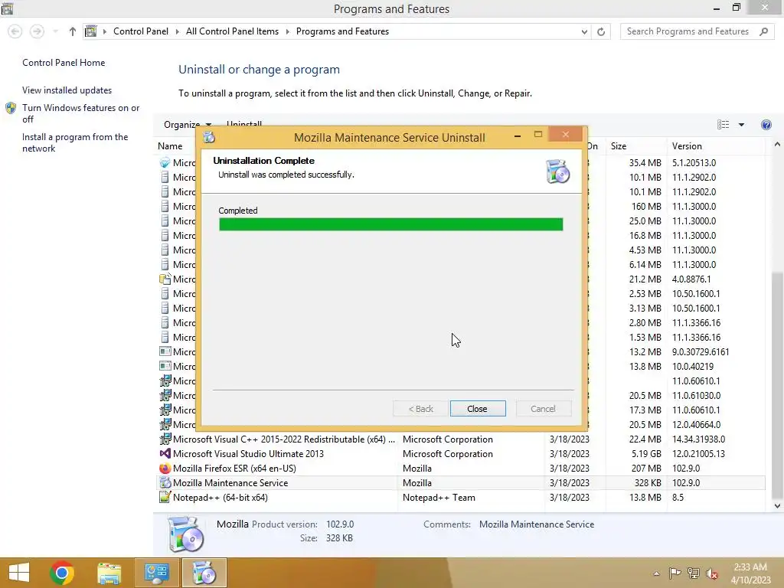Screen dimensions: 784x588
Task: Click large Mozilla icon in details pane
Action: click(x=186, y=534)
